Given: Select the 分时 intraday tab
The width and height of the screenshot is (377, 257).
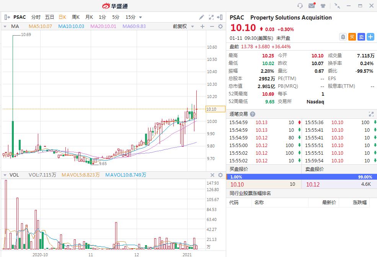Looking at the screenshot, I should [36, 17].
